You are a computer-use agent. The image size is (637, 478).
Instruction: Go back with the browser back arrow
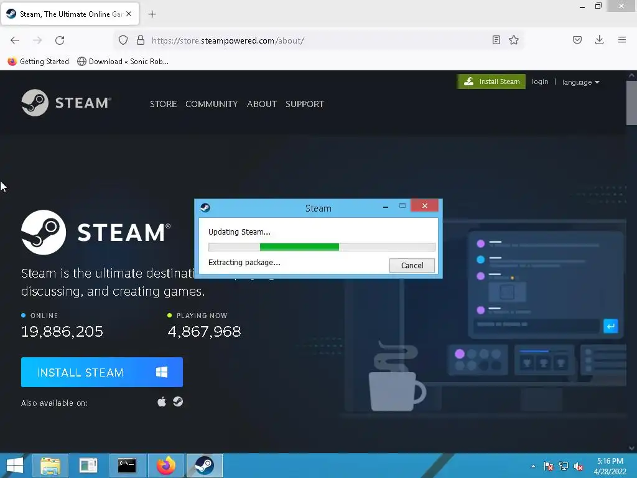(x=15, y=40)
